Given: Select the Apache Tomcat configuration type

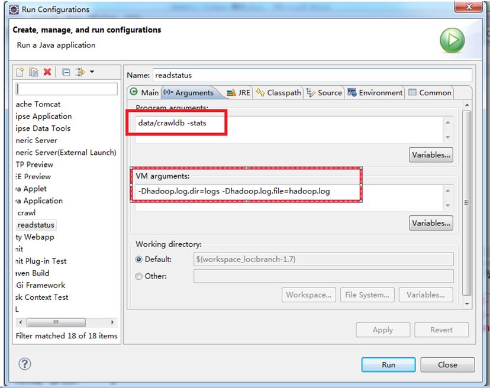Looking at the screenshot, I should (38, 104).
